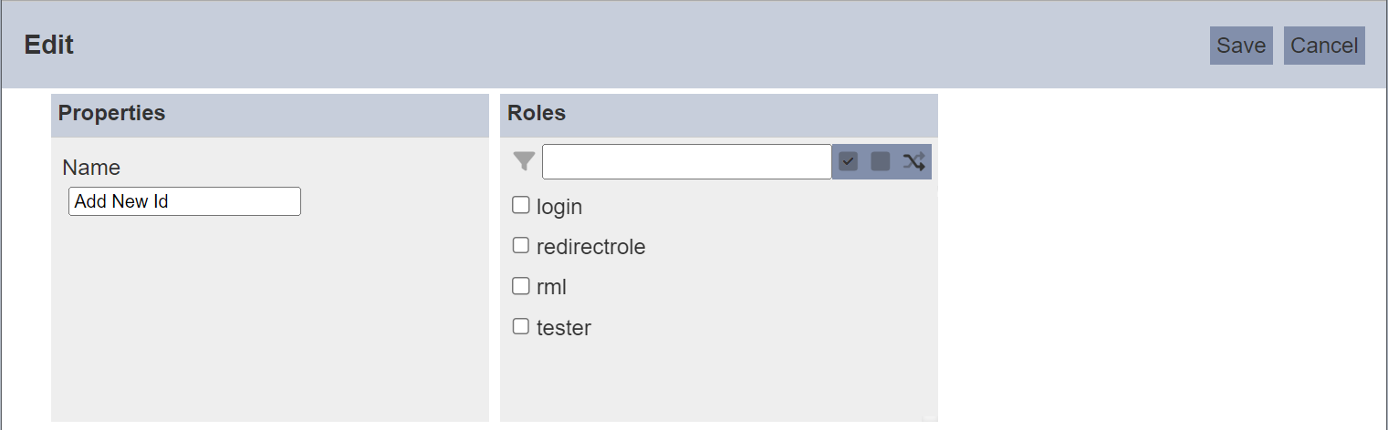Click the Edit dialog title
This screenshot has width=1388, height=430.
click(49, 45)
